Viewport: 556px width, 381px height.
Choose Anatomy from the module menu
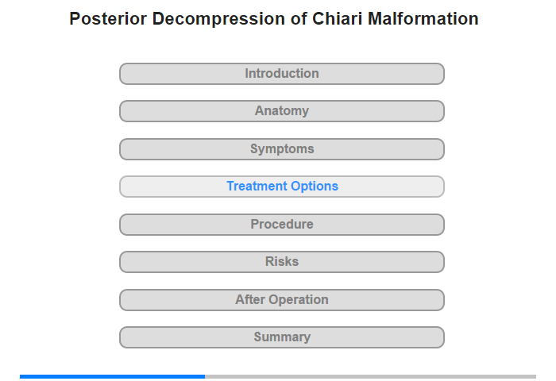click(x=281, y=111)
